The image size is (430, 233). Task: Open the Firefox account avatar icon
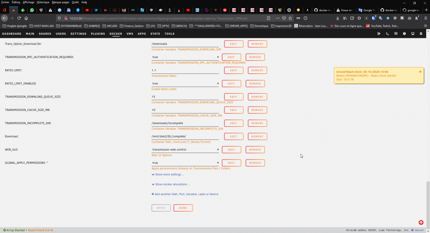pyautogui.click(x=359, y=18)
